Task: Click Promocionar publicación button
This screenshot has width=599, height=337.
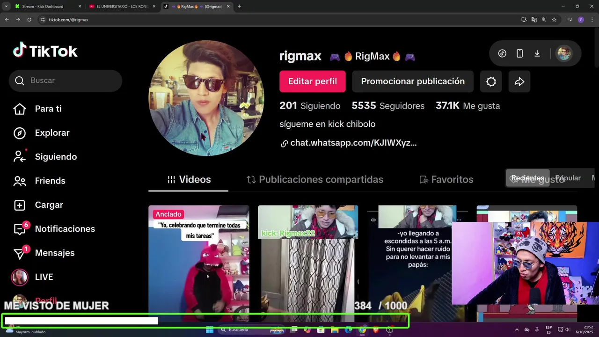Action: point(413,81)
